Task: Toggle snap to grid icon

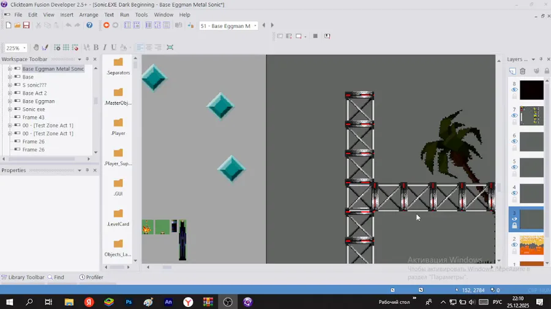Action: click(x=75, y=47)
